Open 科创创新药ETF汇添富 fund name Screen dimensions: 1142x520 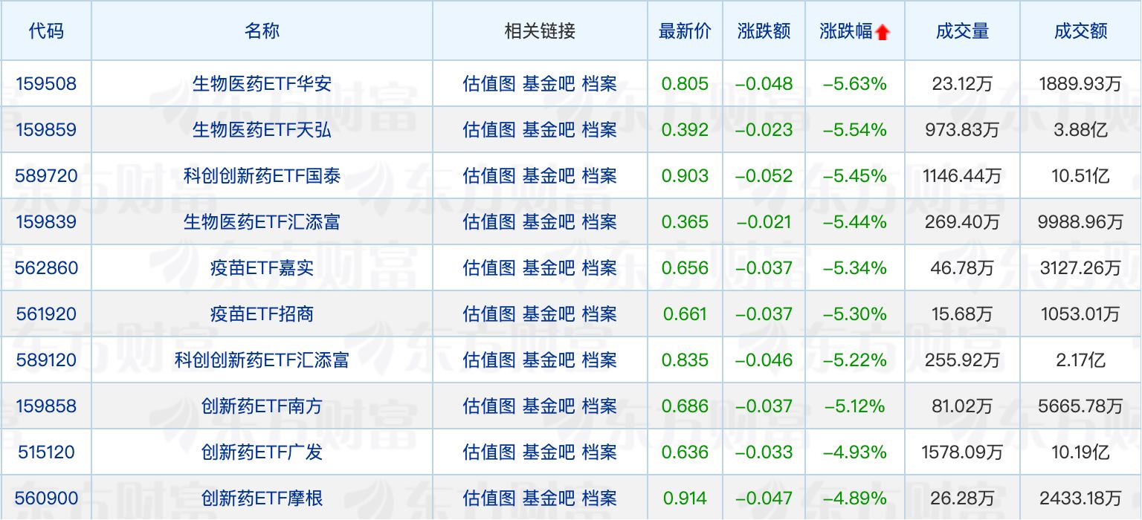tap(262, 360)
